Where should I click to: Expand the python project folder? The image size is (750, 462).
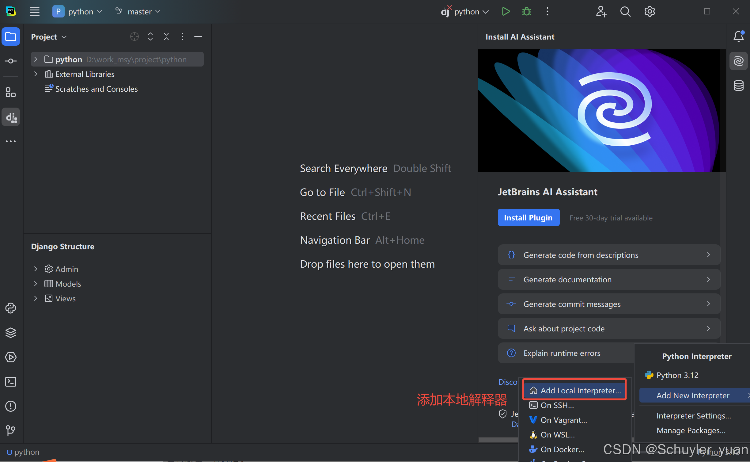pyautogui.click(x=36, y=59)
